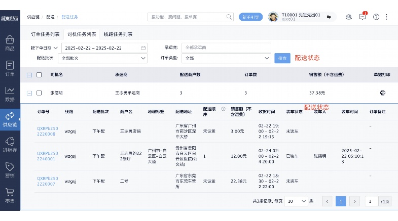Image resolution: width=398 pixels, height=221 pixels.
Task: Toggle the header select-all checkbox
Action: [x=39, y=75]
